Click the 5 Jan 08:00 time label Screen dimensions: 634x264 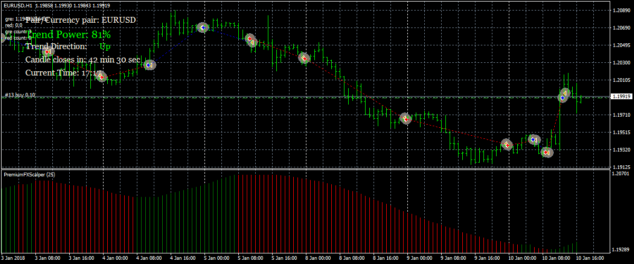pyautogui.click(x=250, y=259)
